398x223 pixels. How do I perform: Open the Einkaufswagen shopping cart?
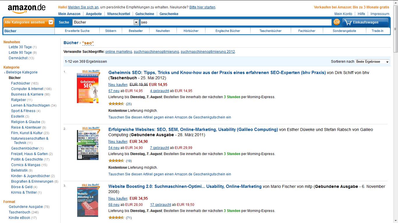click(365, 22)
